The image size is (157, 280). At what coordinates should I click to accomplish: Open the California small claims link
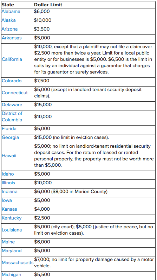pos(12,59)
